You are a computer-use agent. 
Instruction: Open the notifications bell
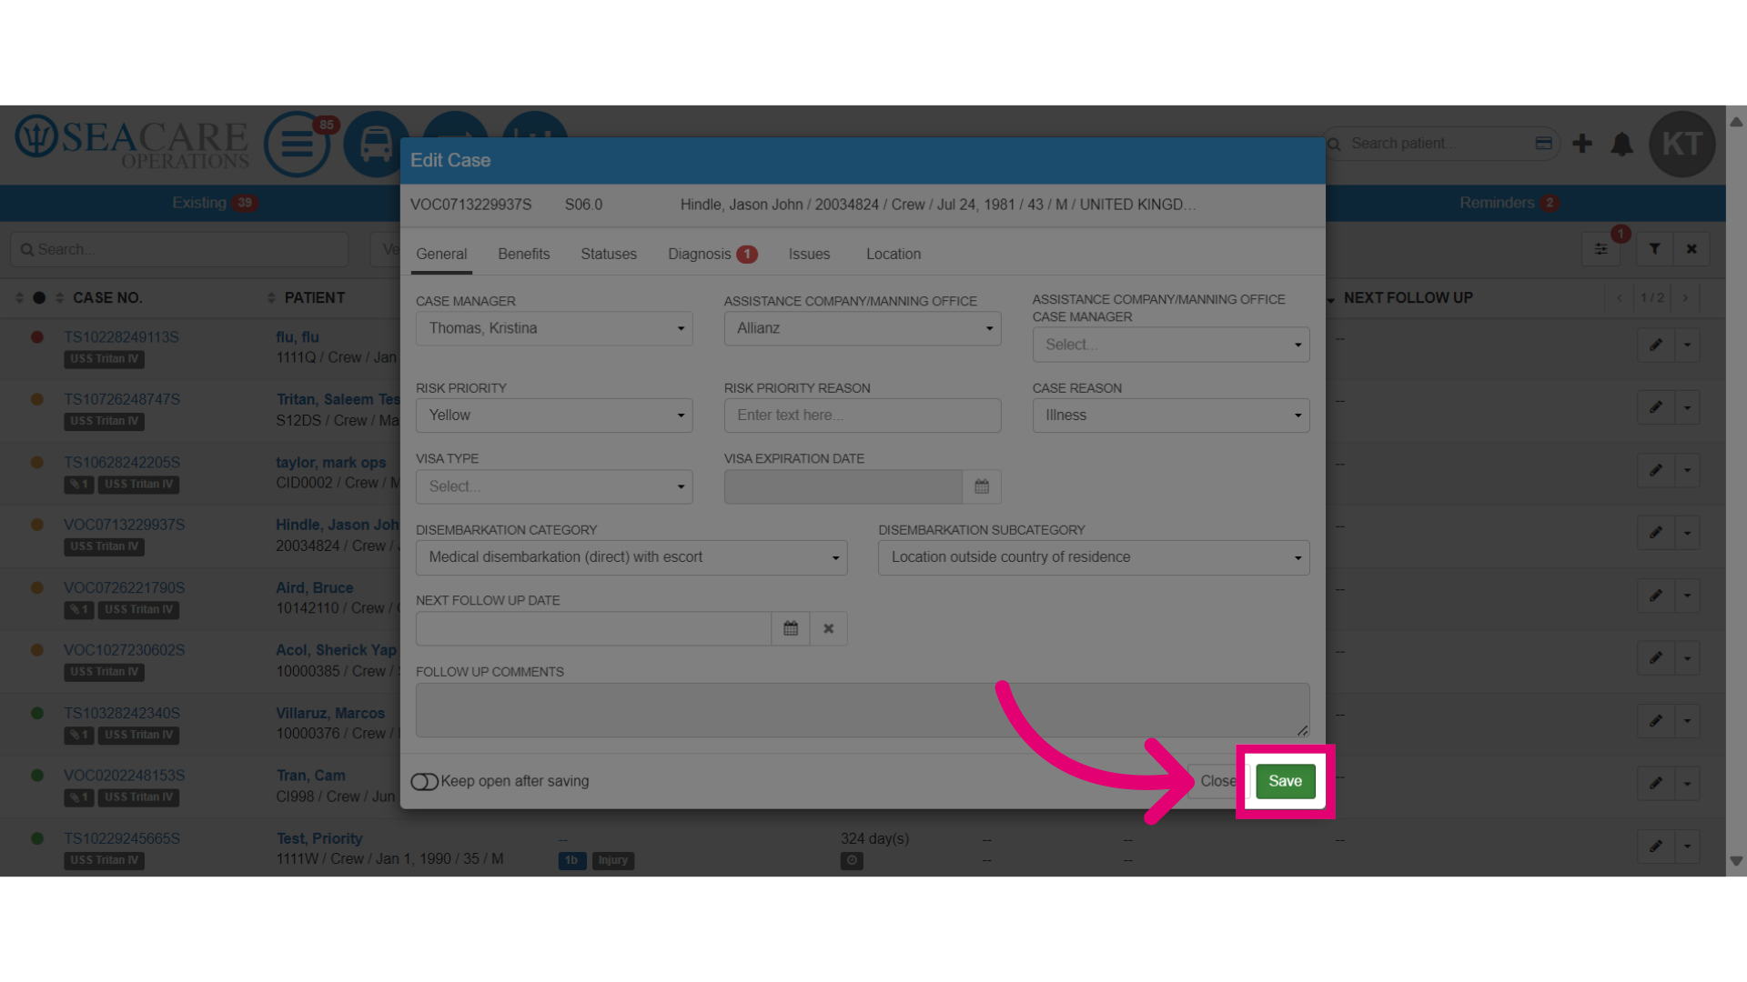[x=1621, y=144]
